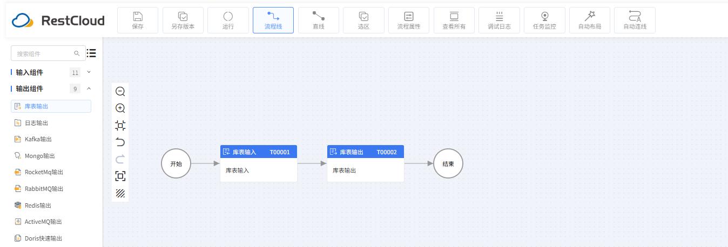Image resolution: width=728 pixels, height=247 pixels.
Task: Open 流程属性 flow properties
Action: tap(409, 20)
